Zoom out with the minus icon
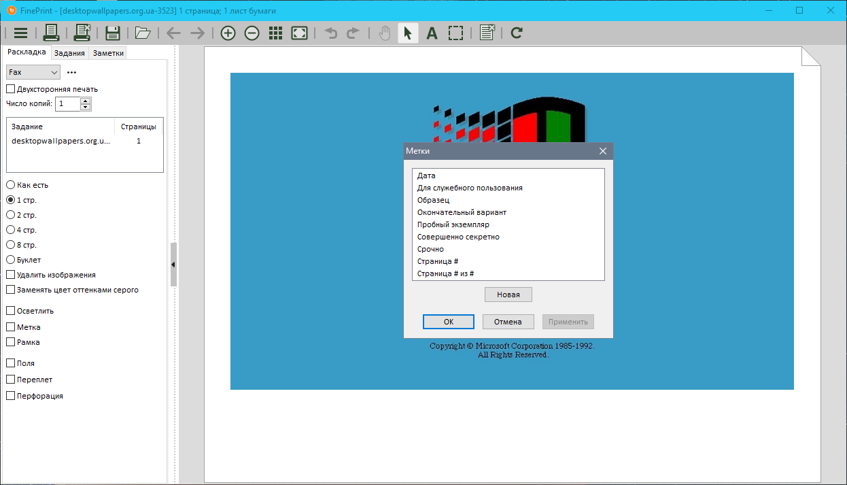The width and height of the screenshot is (847, 485). (x=252, y=33)
